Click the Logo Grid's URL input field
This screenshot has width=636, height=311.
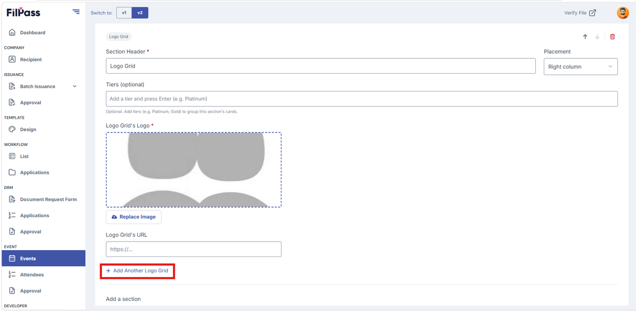(x=193, y=249)
